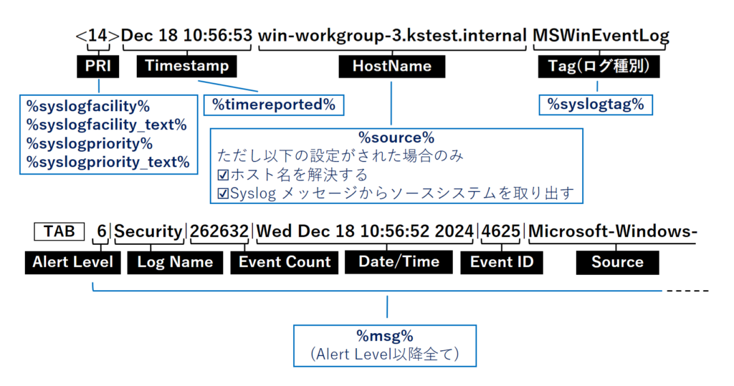Click the Timestamp label box
The image size is (734, 386).
[x=186, y=67]
